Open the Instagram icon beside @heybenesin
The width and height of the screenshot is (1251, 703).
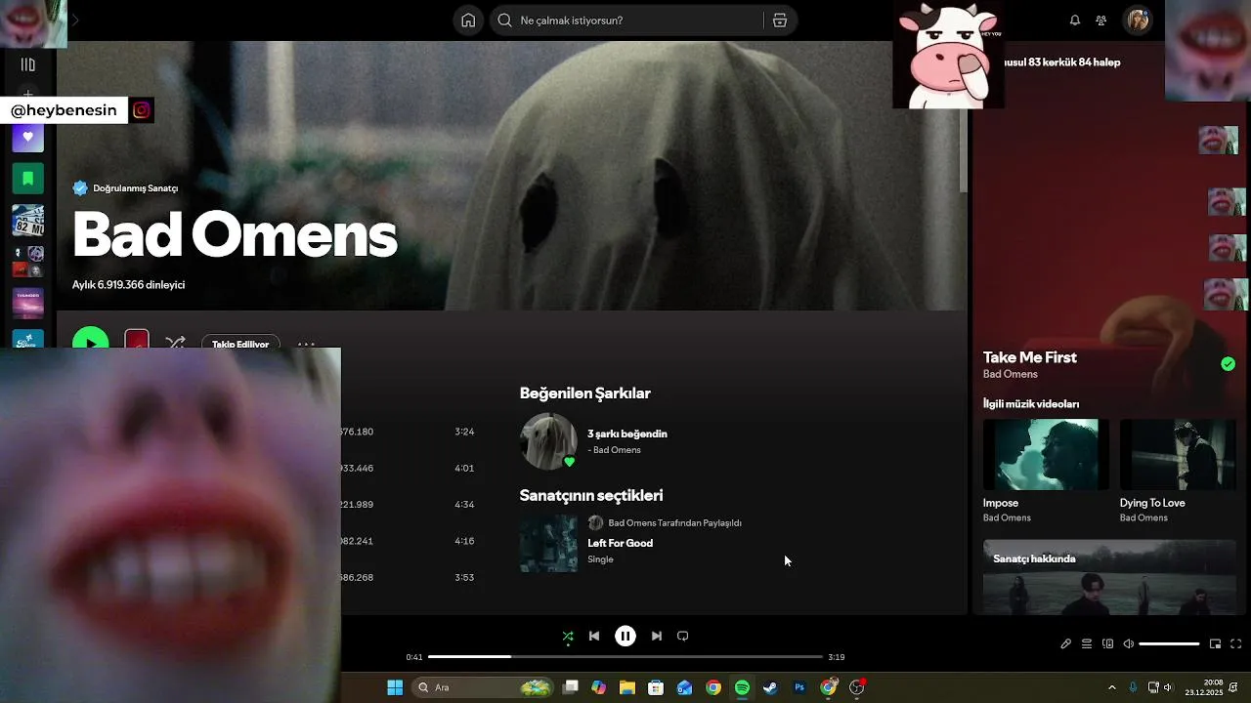142,110
